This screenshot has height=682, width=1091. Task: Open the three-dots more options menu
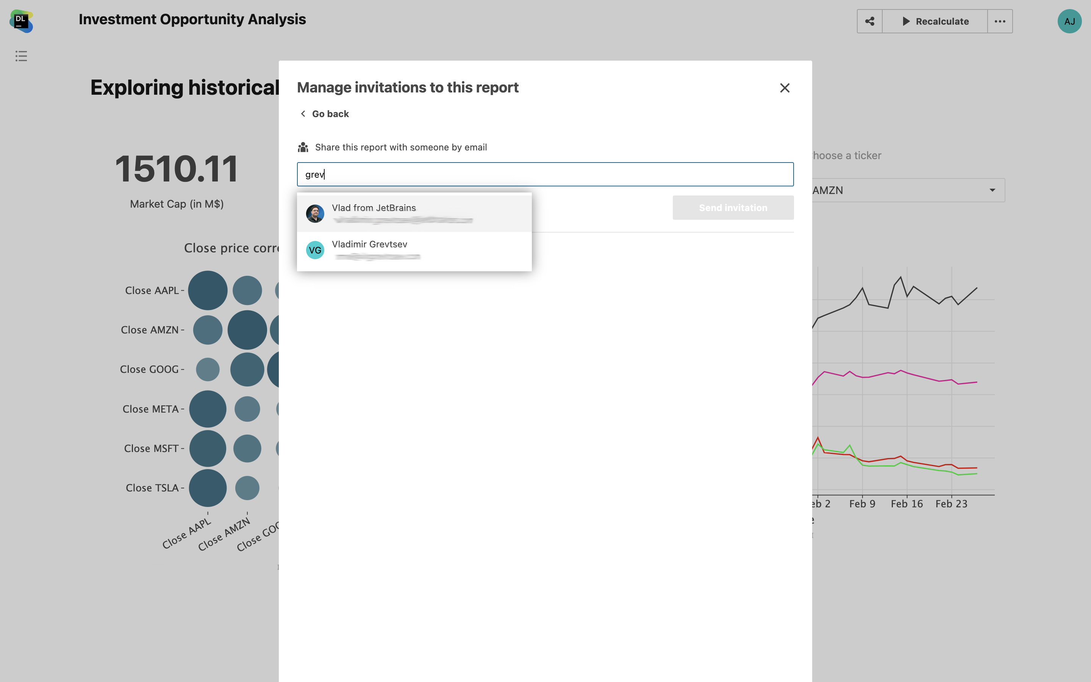click(999, 21)
